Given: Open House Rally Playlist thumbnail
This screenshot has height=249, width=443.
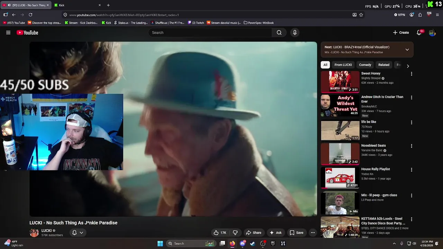Looking at the screenshot, I should [340, 178].
